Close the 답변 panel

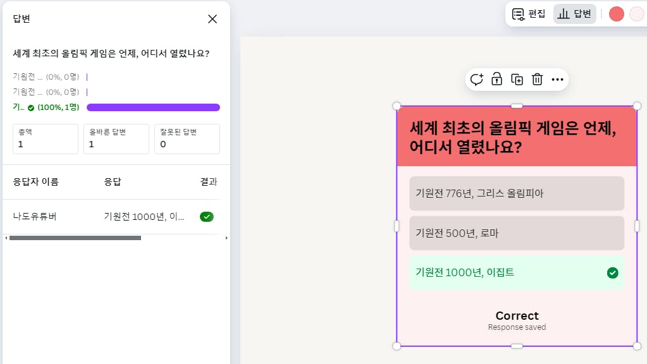[213, 19]
